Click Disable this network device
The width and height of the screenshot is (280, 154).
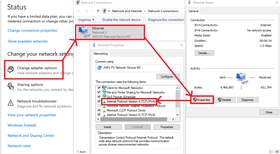[x=121, y=20]
